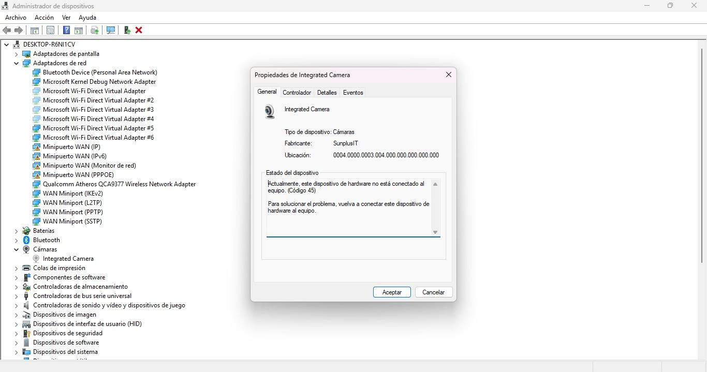The height and width of the screenshot is (372, 707).
Task: Expand Componentes de software
Action: (17, 277)
